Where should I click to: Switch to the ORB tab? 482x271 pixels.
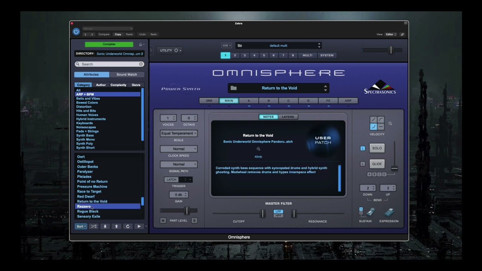pyautogui.click(x=209, y=101)
